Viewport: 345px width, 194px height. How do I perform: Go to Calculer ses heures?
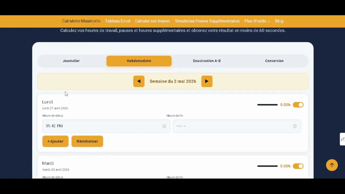point(152,21)
